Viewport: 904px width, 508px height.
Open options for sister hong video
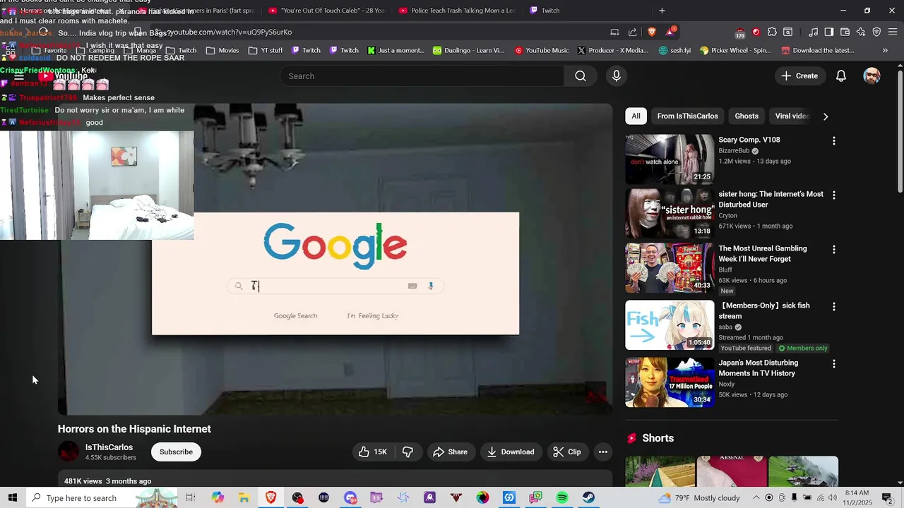(834, 195)
